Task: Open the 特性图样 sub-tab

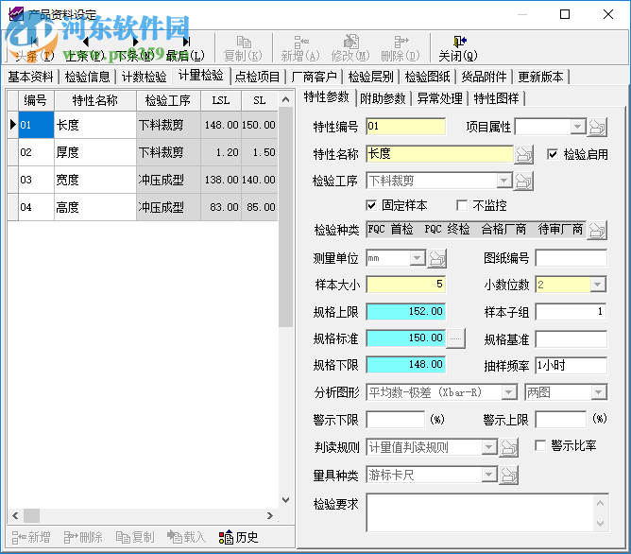Action: tap(497, 98)
